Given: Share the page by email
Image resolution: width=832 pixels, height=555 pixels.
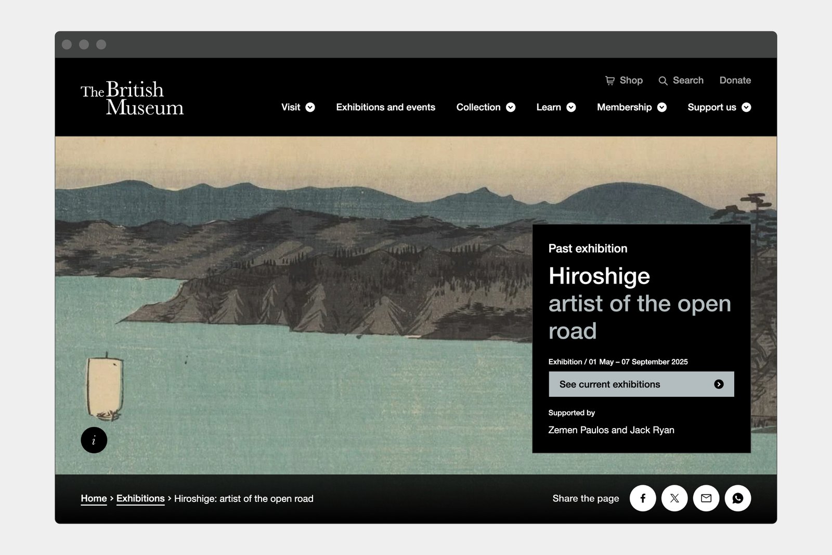Looking at the screenshot, I should [706, 498].
